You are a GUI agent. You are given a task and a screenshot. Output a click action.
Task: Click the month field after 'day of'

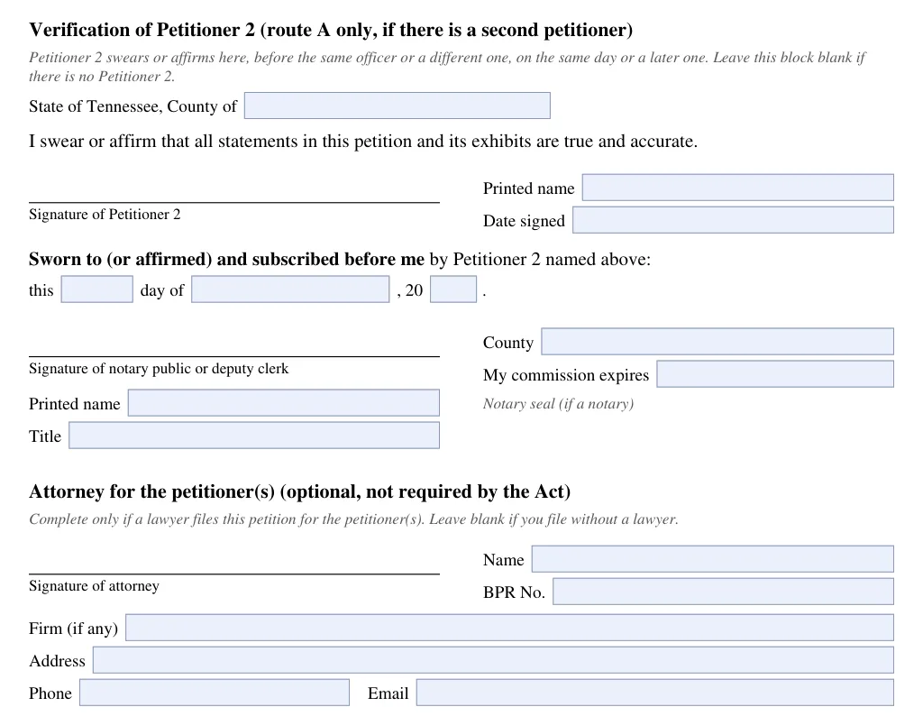290,289
